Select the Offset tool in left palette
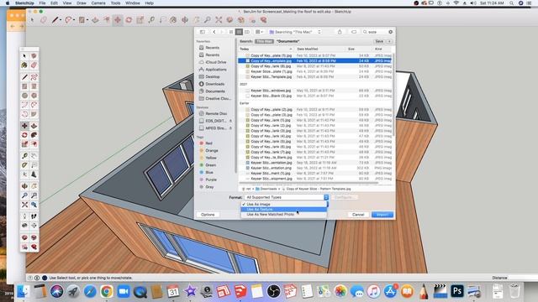 click(x=34, y=144)
